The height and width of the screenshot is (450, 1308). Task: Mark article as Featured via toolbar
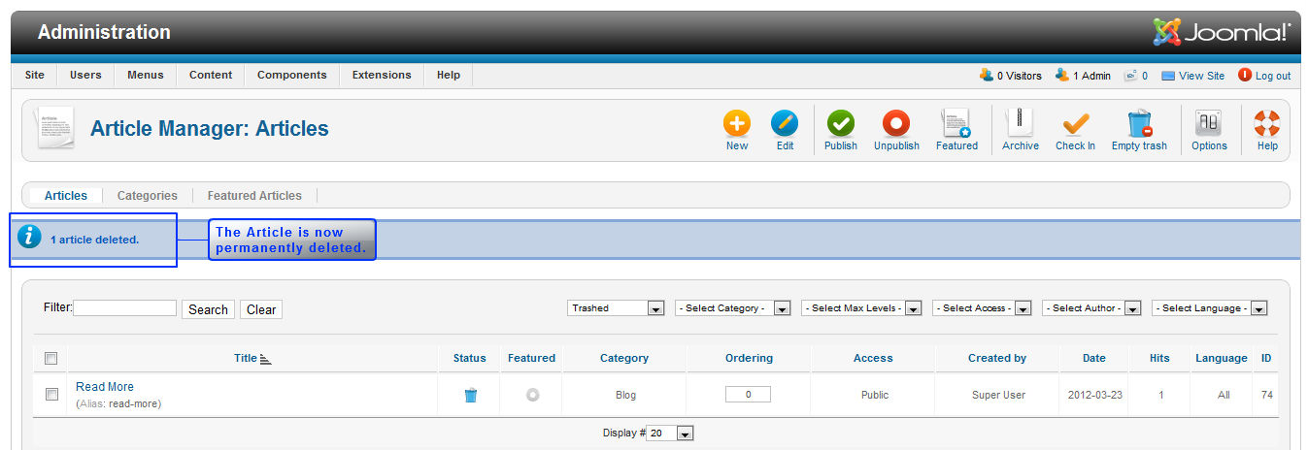(956, 125)
